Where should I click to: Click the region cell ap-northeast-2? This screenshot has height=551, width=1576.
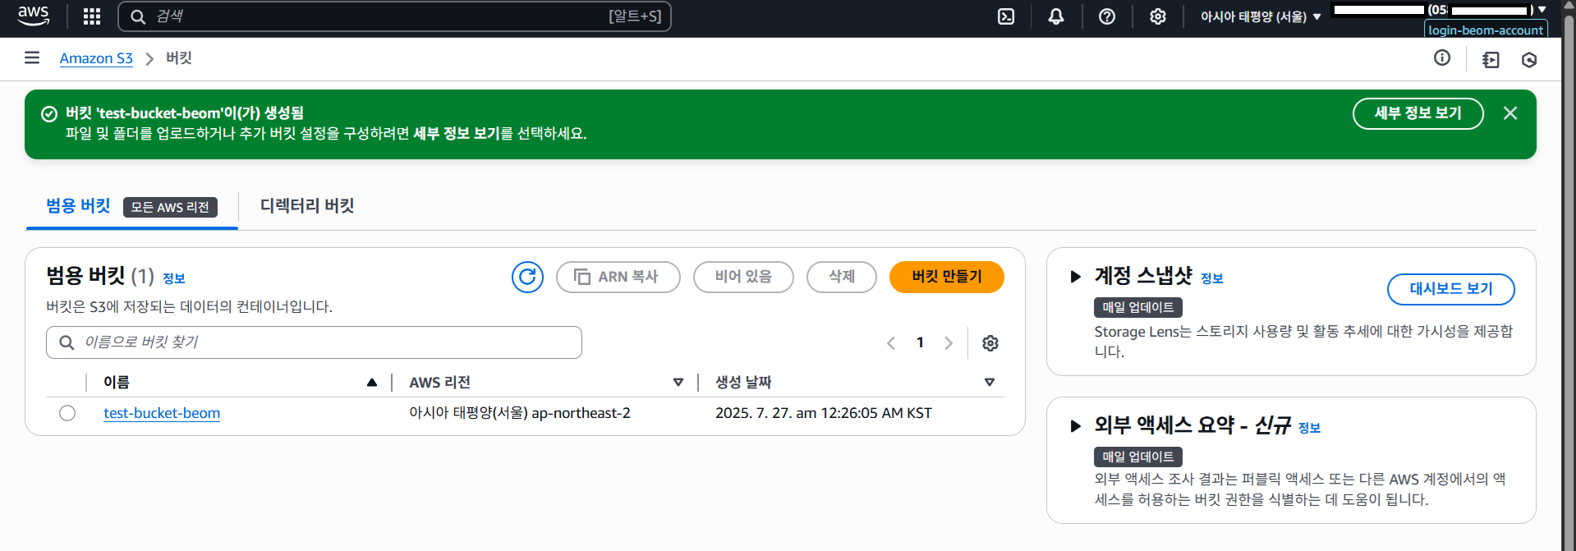(x=520, y=413)
